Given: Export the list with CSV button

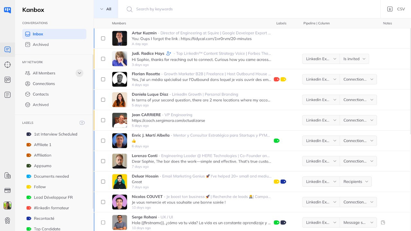Looking at the screenshot, I should (x=396, y=9).
